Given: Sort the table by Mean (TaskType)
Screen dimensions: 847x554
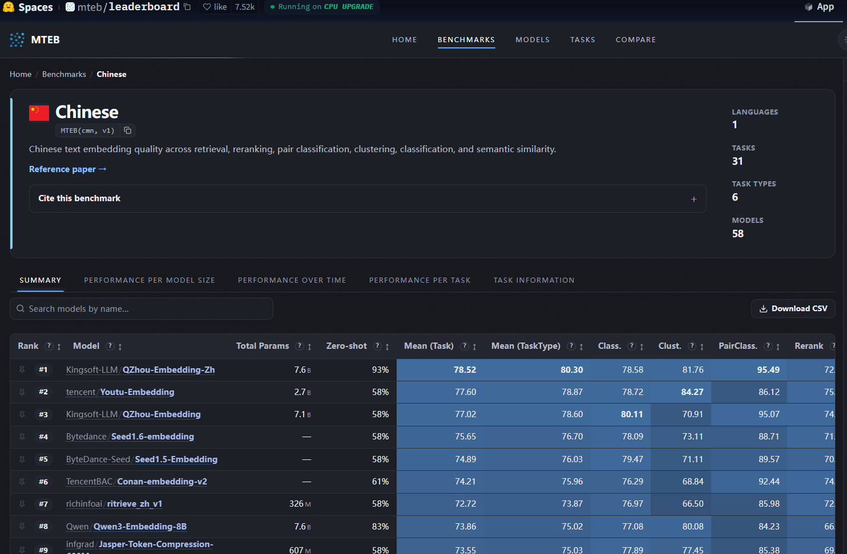Looking at the screenshot, I should 581,347.
